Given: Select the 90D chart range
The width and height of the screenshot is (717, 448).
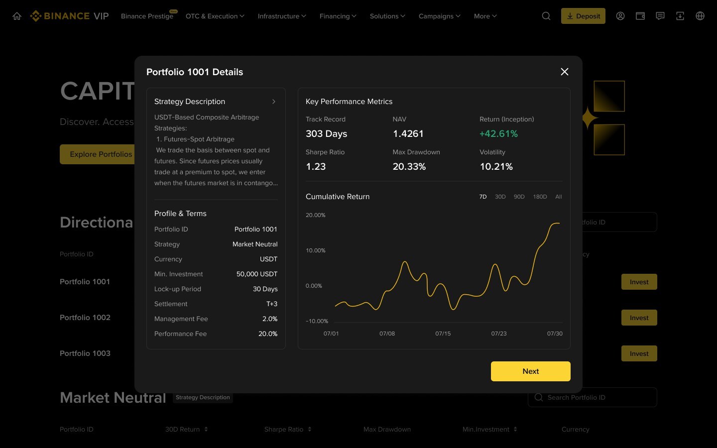Looking at the screenshot, I should (x=519, y=197).
